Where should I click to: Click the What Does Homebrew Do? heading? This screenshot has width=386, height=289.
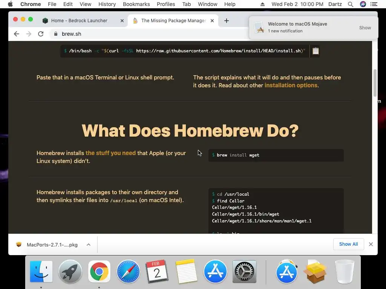click(x=190, y=131)
